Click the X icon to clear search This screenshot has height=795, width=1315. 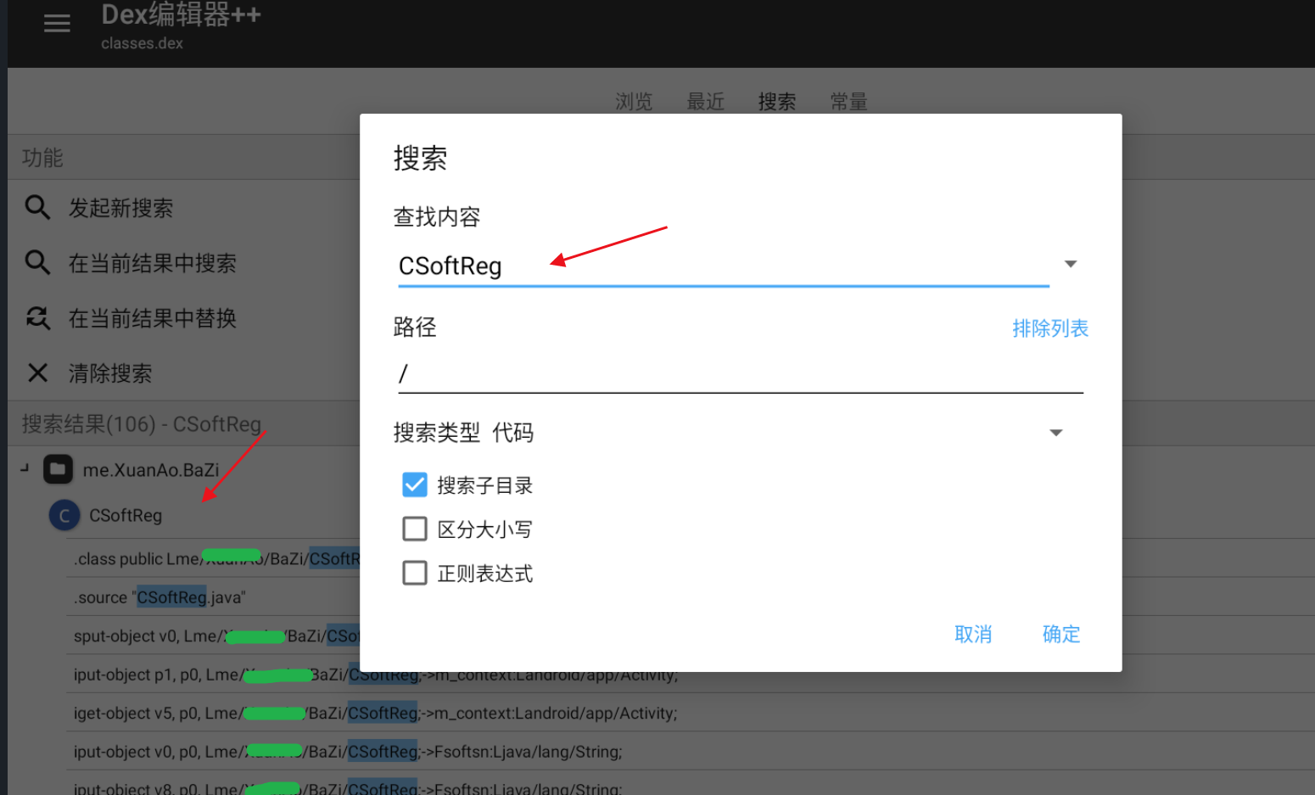[x=37, y=372]
